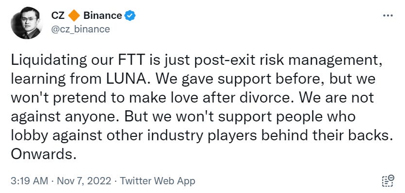Click "Binance" in the display name

click(x=102, y=15)
